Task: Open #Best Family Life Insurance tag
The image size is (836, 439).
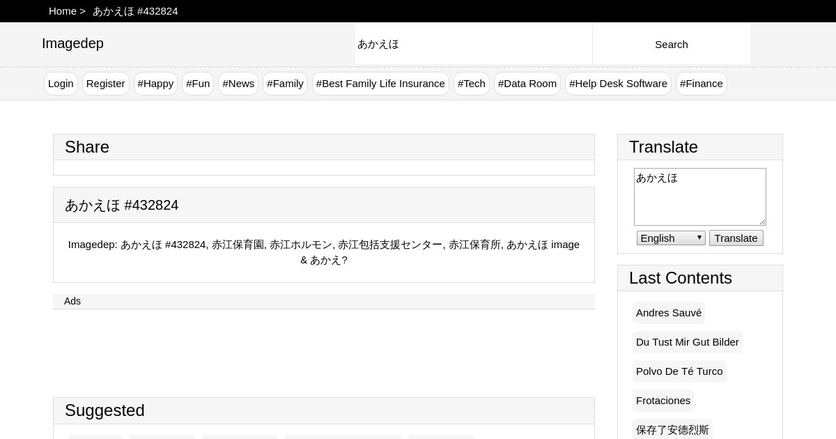Action: [x=380, y=84]
